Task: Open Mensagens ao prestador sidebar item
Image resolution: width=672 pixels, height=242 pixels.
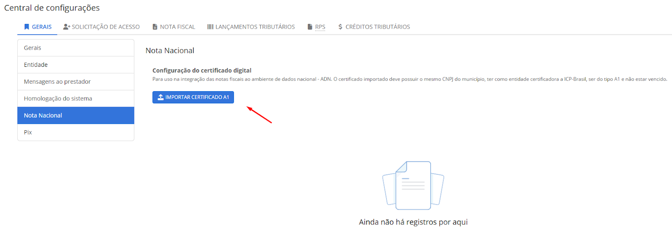Action: [x=76, y=82]
